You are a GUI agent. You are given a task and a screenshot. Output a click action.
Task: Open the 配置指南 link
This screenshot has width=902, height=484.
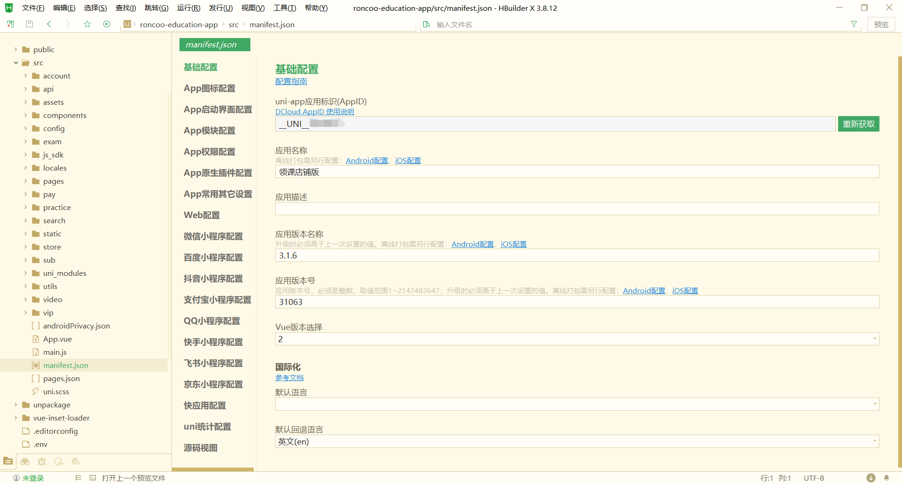[291, 81]
